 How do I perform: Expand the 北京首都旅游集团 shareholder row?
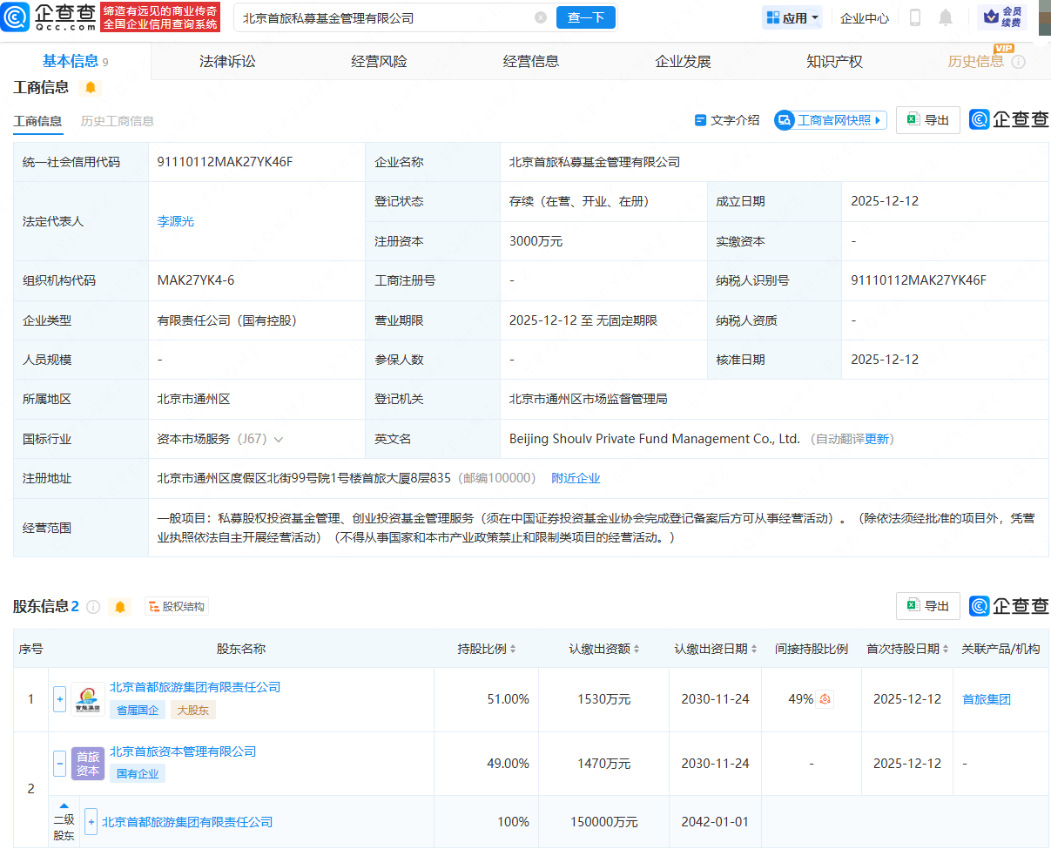pyautogui.click(x=59, y=699)
